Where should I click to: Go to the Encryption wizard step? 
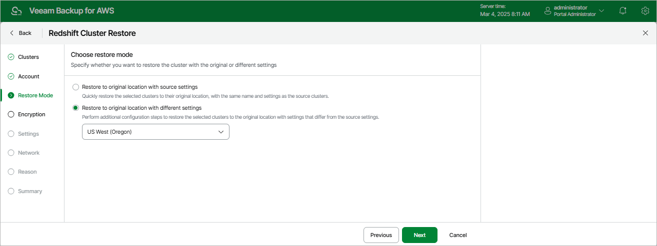click(31, 114)
